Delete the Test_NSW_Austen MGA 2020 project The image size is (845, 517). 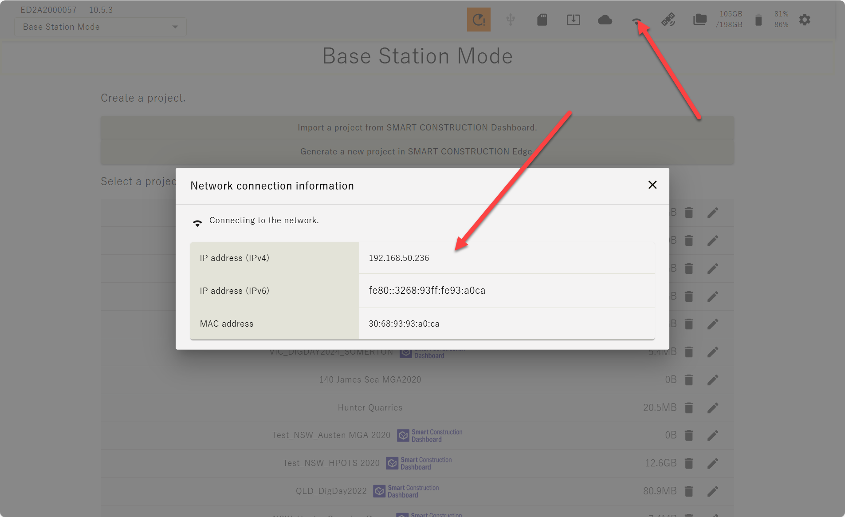pos(689,435)
